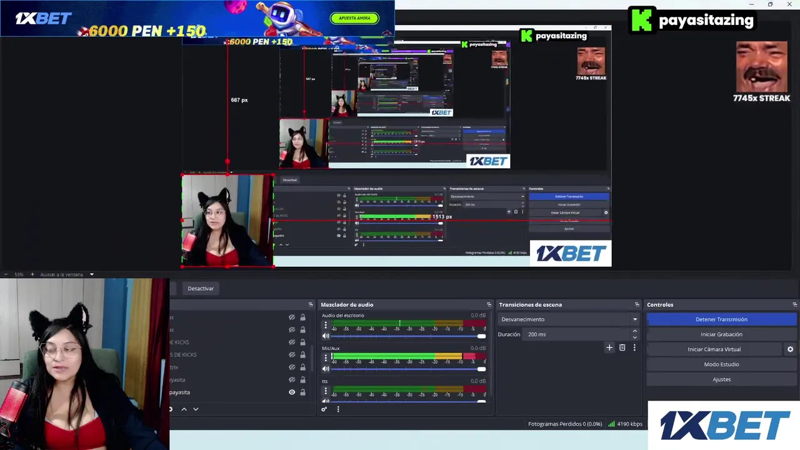Add a new scene transition with plus

point(609,347)
